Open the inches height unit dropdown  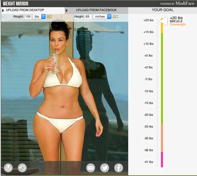click(x=102, y=17)
